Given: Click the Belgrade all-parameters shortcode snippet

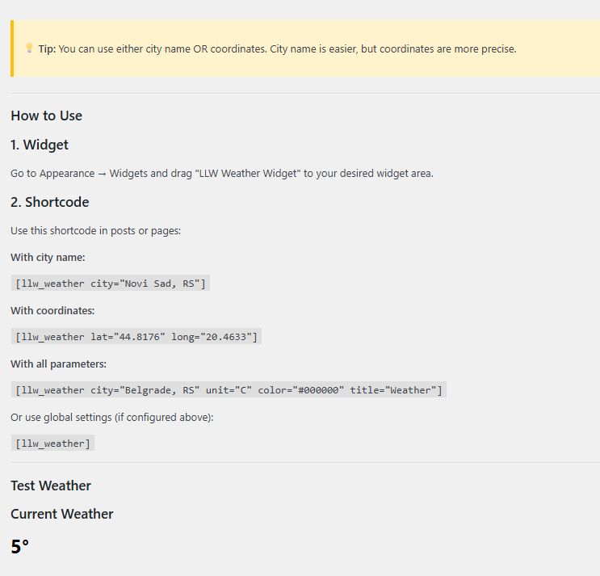Looking at the screenshot, I should click(x=229, y=390).
